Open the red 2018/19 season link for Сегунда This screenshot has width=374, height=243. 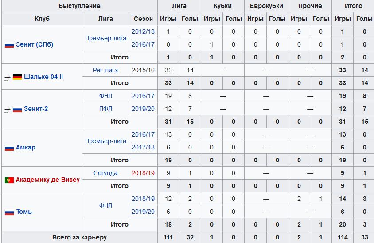click(143, 173)
